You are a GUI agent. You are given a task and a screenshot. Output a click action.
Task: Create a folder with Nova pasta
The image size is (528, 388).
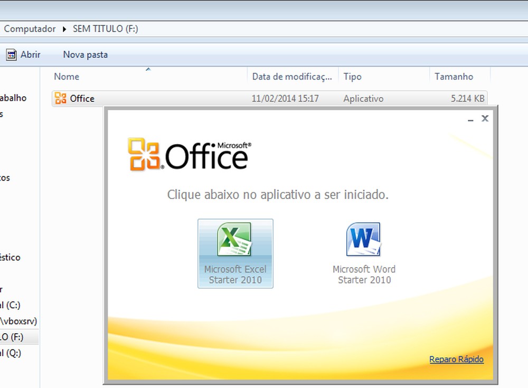(x=85, y=54)
